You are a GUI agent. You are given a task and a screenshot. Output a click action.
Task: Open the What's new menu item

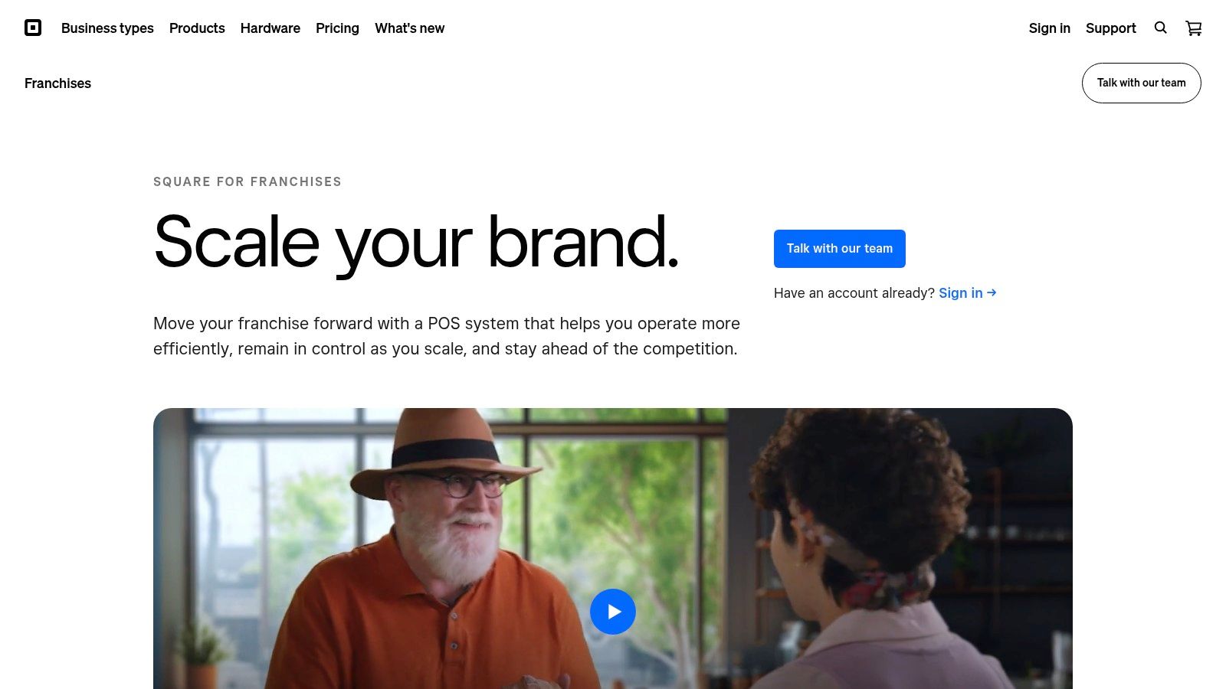410,28
